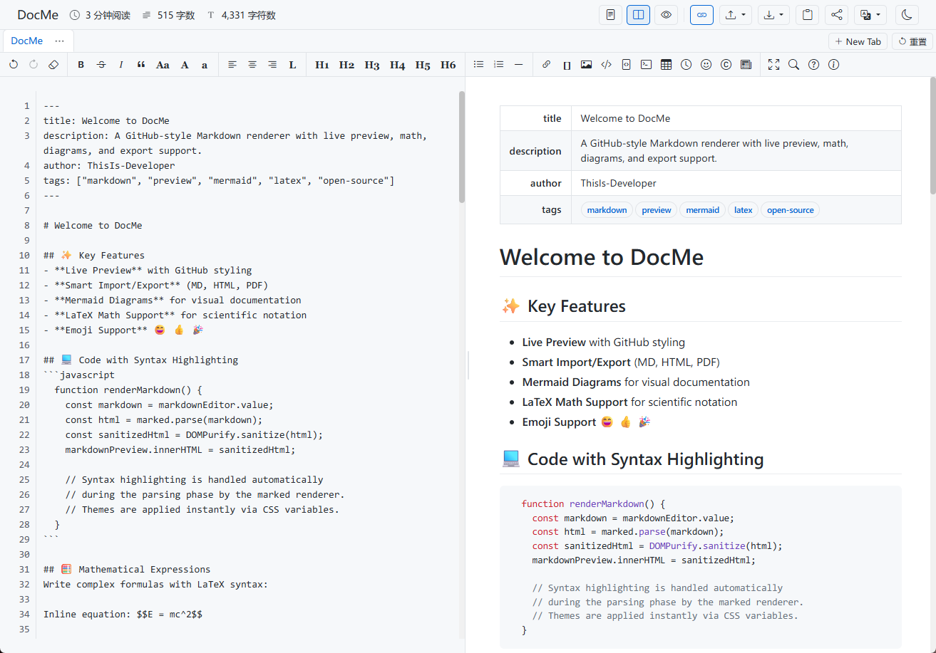The height and width of the screenshot is (653, 936).
Task: Switch to split view mode
Action: tap(639, 15)
